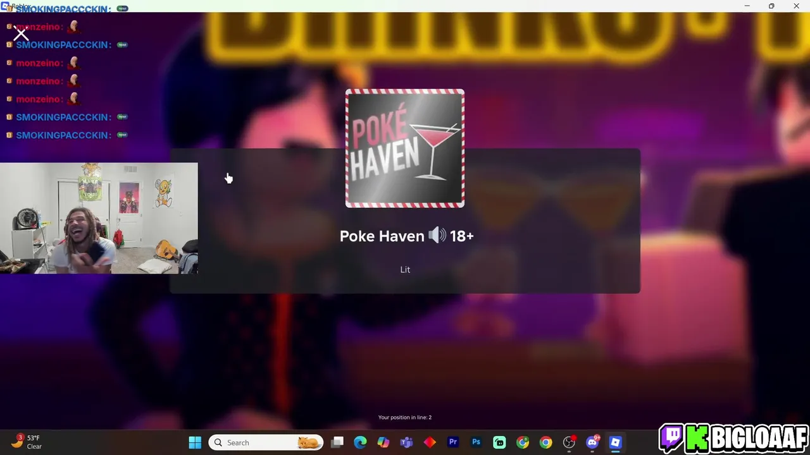This screenshot has width=810, height=455.
Task: Click the taskbar Search box
Action: 266,442
